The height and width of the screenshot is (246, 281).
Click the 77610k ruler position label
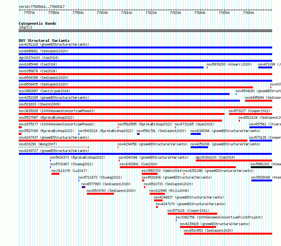click(x=127, y=13)
